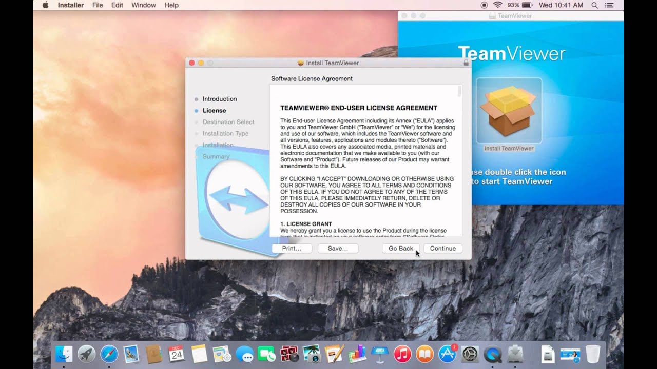
Task: Click the Install TeamViewer package icon
Action: [x=509, y=111]
